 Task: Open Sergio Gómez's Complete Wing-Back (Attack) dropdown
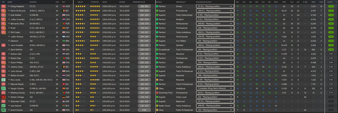coord(215,88)
